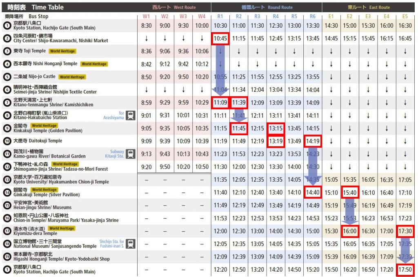Screen dimensions: 418x277
Task: Click the World Heritage badge next to Toji Temple
Action: pyautogui.click(x=62, y=51)
